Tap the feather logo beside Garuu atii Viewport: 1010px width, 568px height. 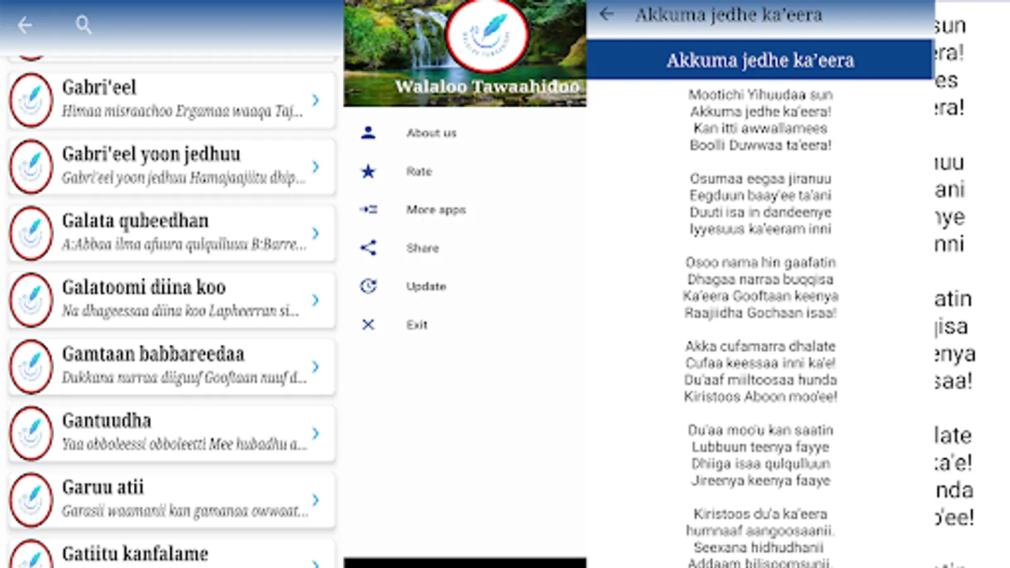coord(32,500)
